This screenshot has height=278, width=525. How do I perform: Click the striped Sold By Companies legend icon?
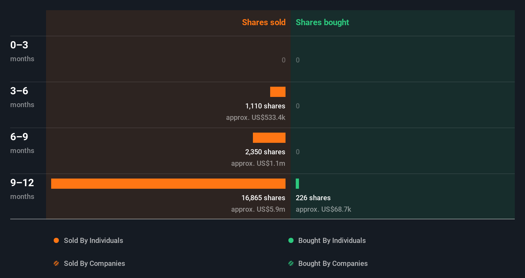pos(56,263)
